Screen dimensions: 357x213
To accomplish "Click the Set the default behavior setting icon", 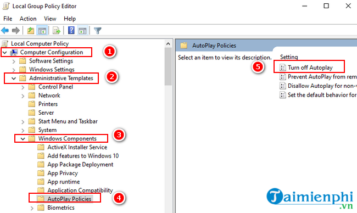I will (282, 95).
